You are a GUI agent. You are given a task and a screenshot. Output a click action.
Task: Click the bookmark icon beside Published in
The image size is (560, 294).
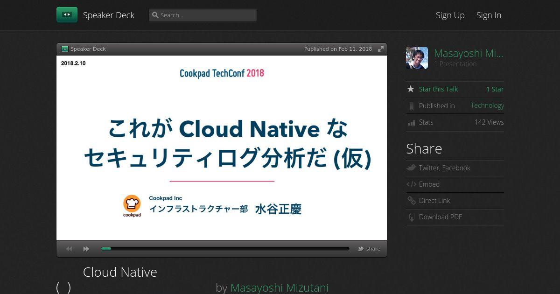(411, 106)
